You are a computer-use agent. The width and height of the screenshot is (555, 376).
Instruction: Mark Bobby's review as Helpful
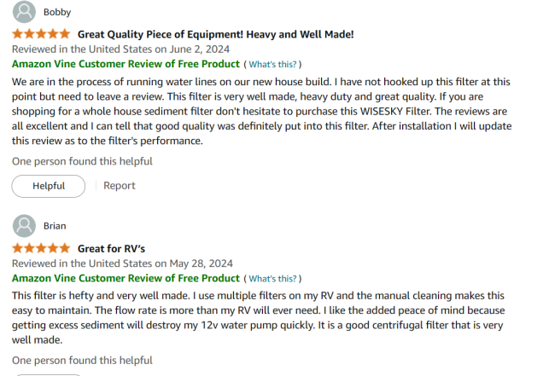(49, 186)
